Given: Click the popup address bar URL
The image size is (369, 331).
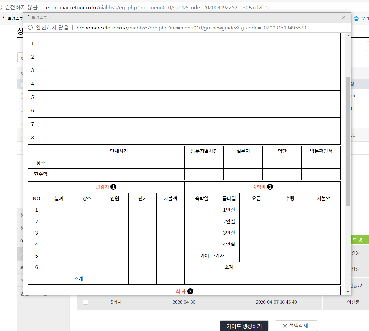Looking at the screenshot, I should 191,28.
